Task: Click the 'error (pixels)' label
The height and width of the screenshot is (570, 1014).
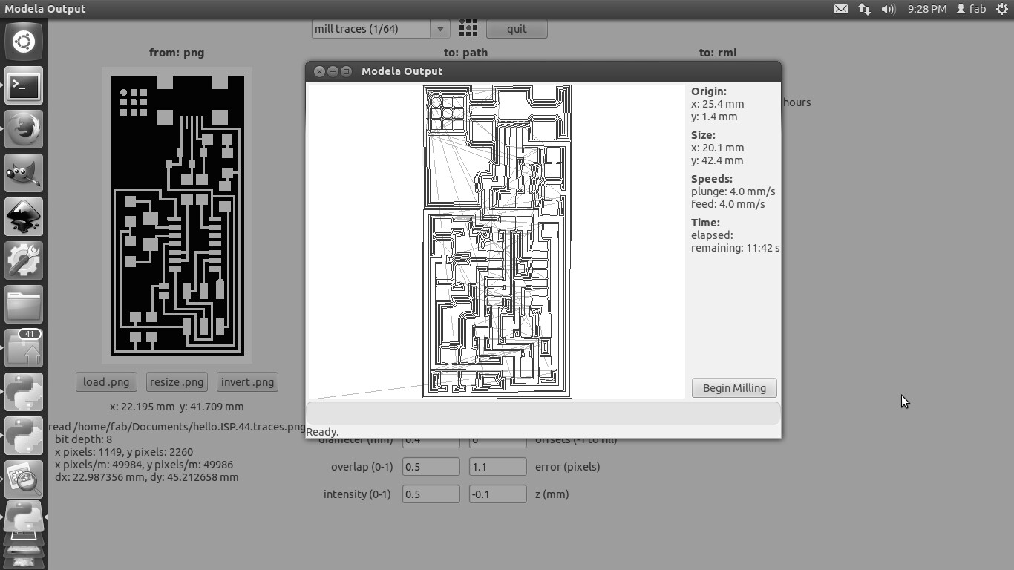Action: point(568,467)
